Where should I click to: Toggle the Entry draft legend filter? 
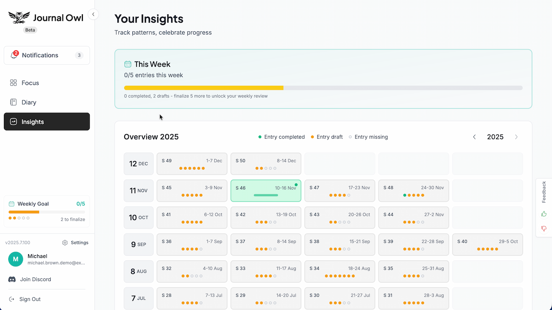[x=327, y=137]
